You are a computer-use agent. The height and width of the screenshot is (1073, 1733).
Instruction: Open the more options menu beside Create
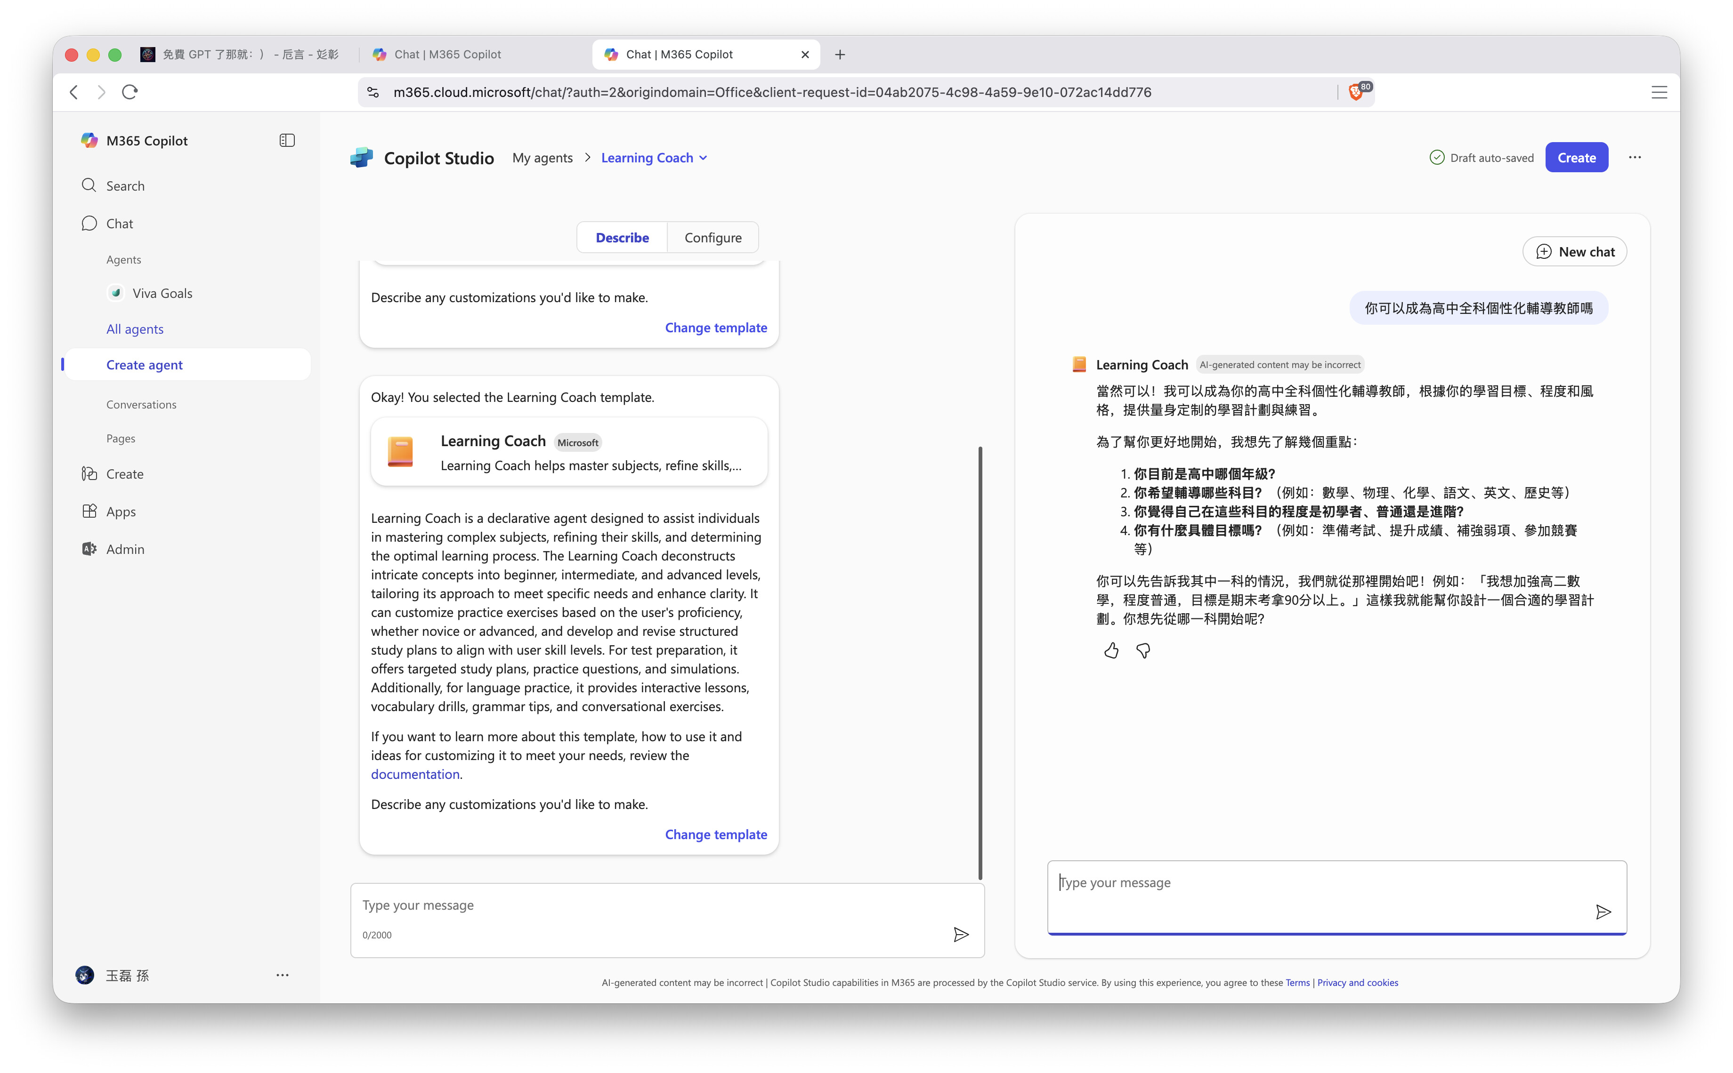[1634, 158]
